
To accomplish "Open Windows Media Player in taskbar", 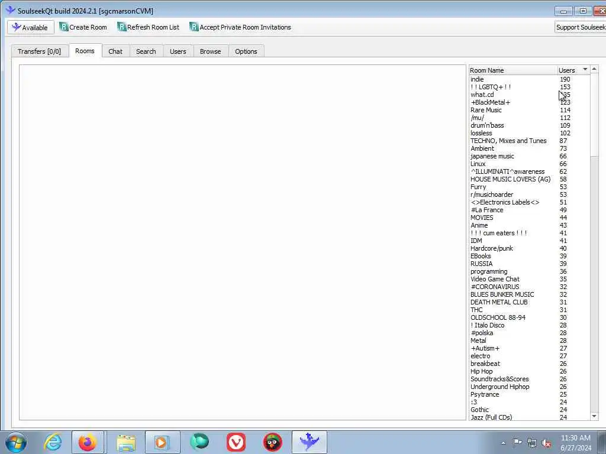I will tap(162, 442).
